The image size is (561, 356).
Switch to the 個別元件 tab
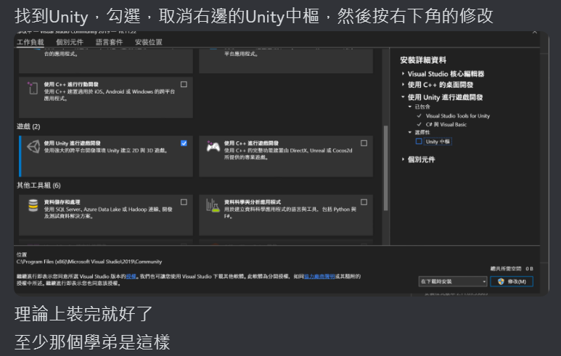(70, 42)
